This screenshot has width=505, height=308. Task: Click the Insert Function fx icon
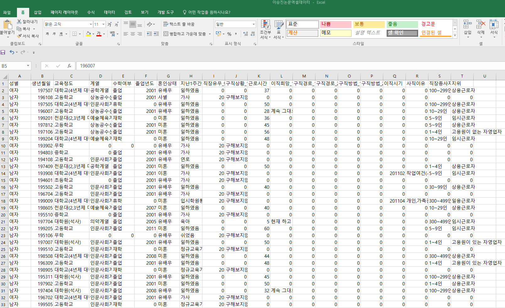pos(69,66)
